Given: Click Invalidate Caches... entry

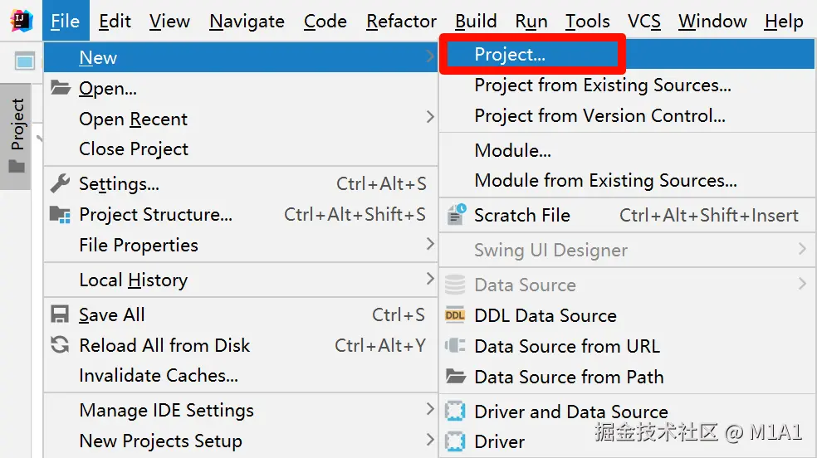Looking at the screenshot, I should pyautogui.click(x=159, y=376).
